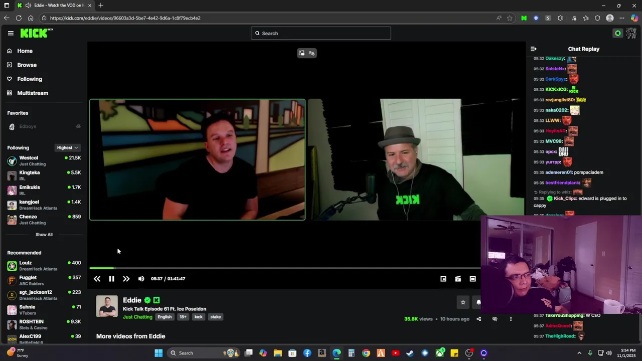Click the translate icon above video
Screen dimensions: 642x361
tap(311, 53)
